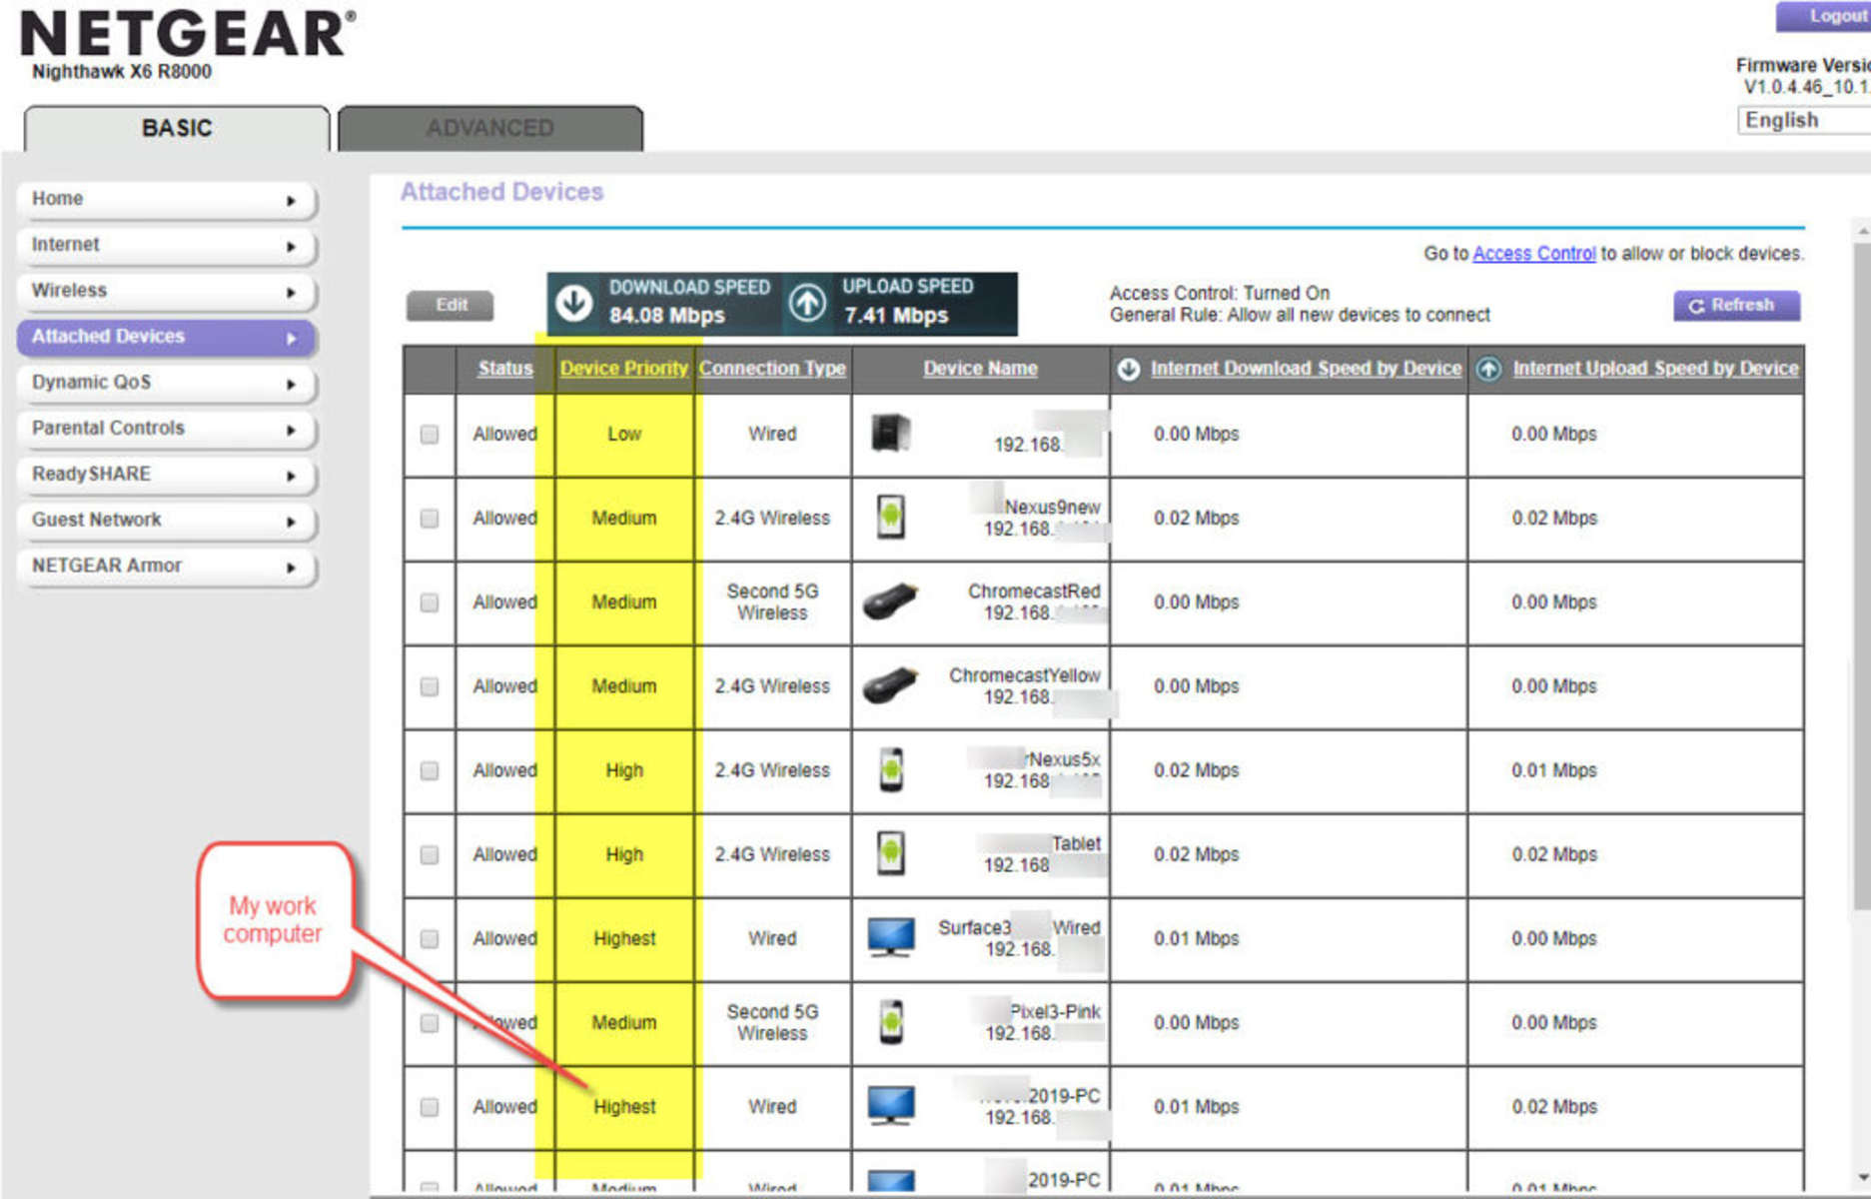Click upload icon in Internet Upload Speed header
Screen dimensions: 1871x1199
click(1488, 369)
